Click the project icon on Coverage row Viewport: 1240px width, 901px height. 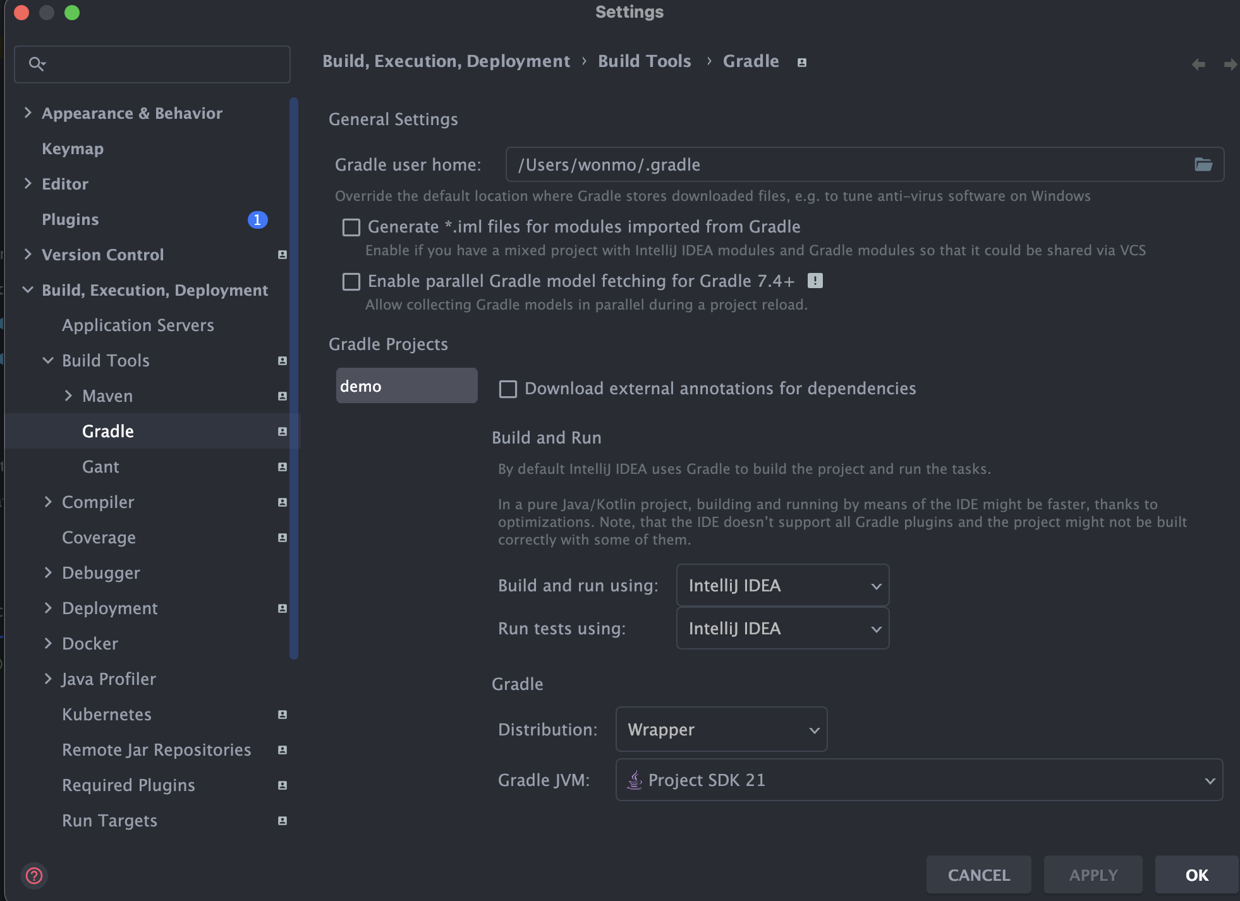[x=283, y=538]
